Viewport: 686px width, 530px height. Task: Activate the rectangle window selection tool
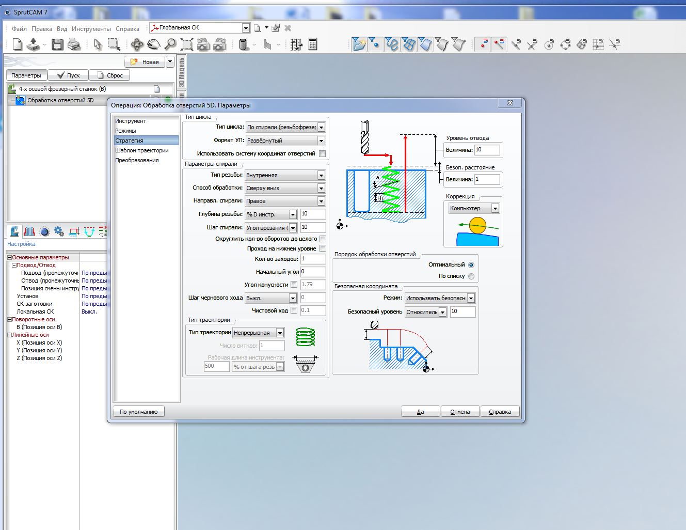click(x=114, y=45)
